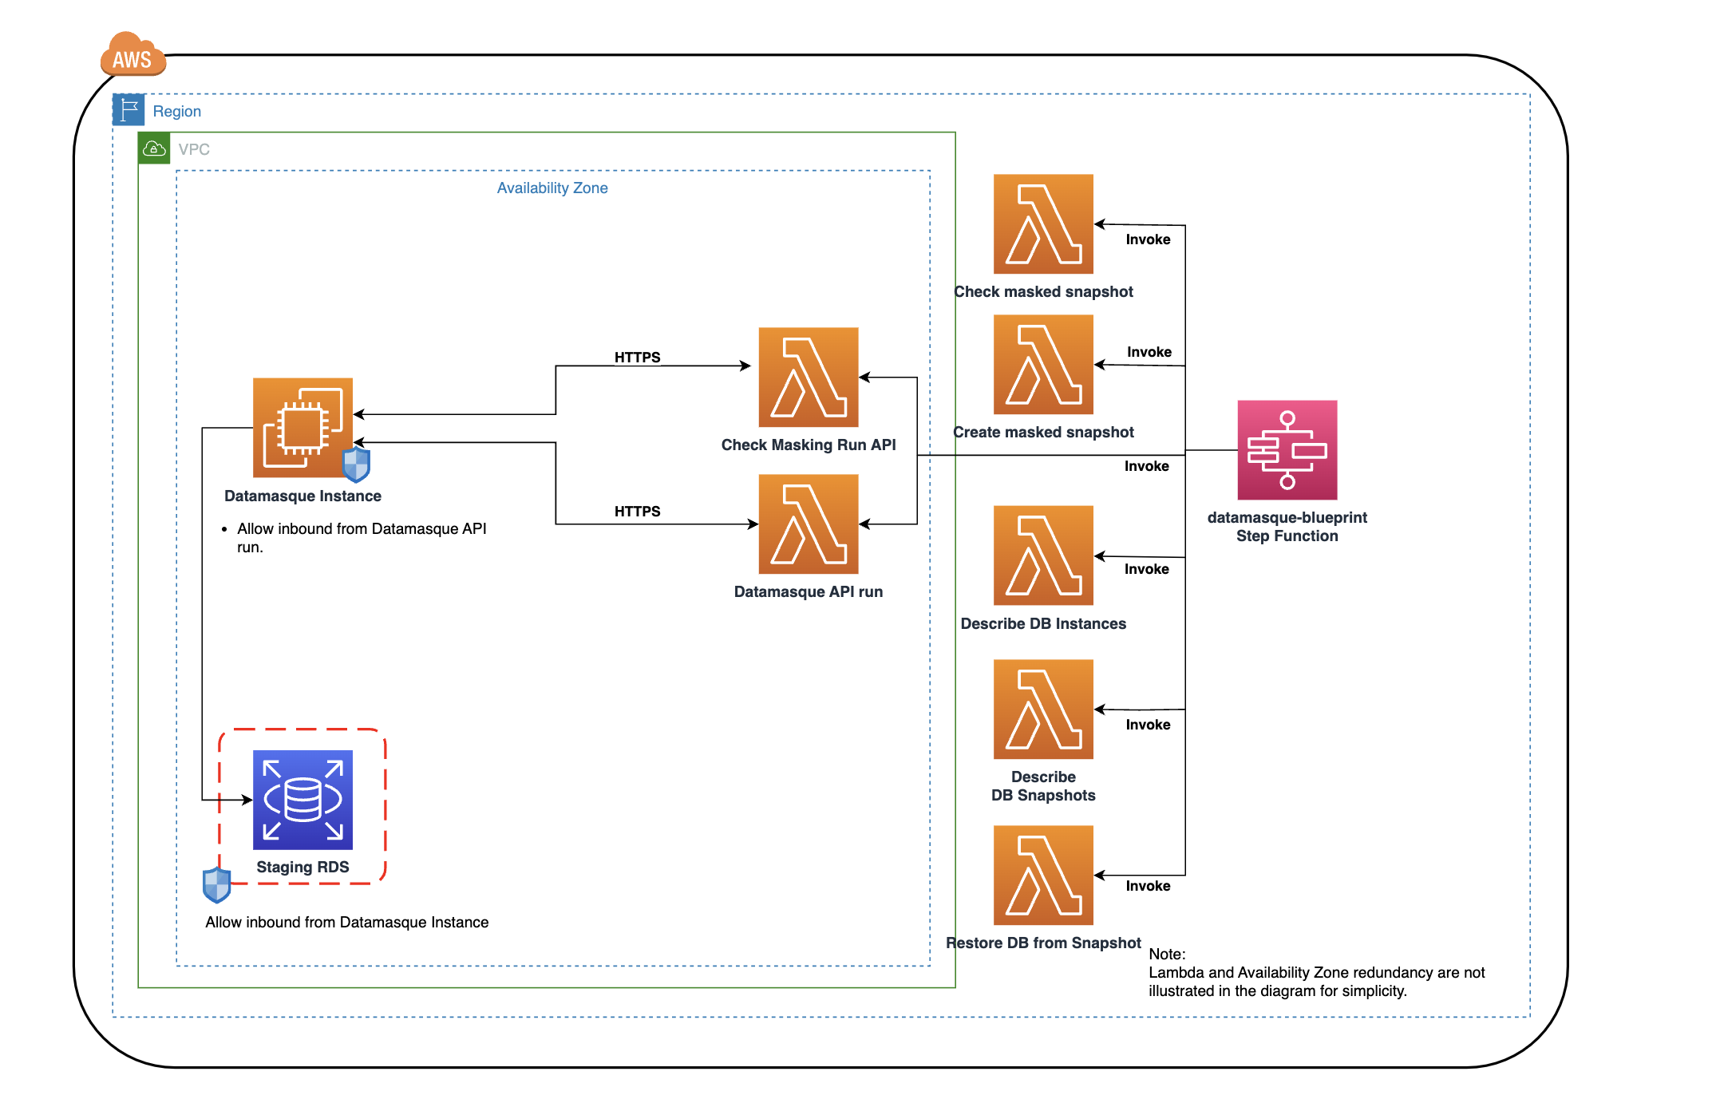Select the Availability Zone label
Image resolution: width=1716 pixels, height=1103 pixels.
point(552,188)
